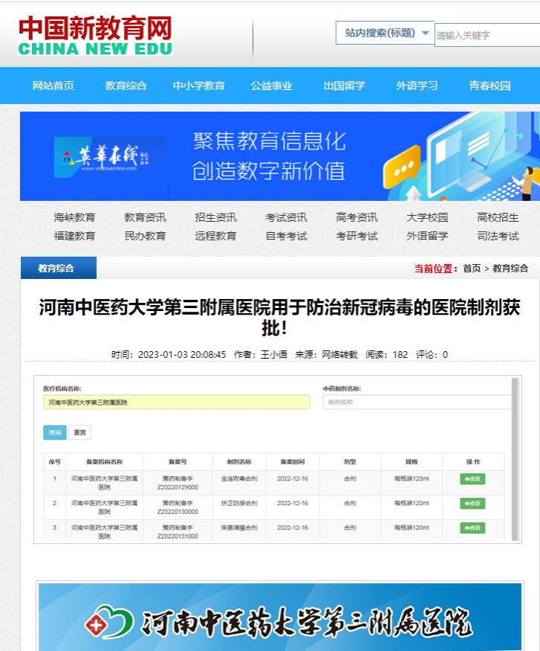Image resolution: width=540 pixels, height=651 pixels.
Task: Go to 网站首页 in the navigation bar
Action: click(54, 86)
